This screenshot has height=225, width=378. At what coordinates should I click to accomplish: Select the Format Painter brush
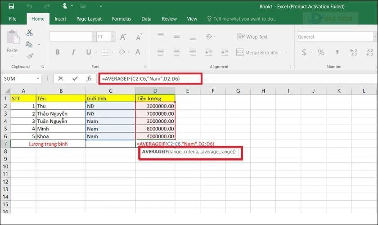pos(30,56)
